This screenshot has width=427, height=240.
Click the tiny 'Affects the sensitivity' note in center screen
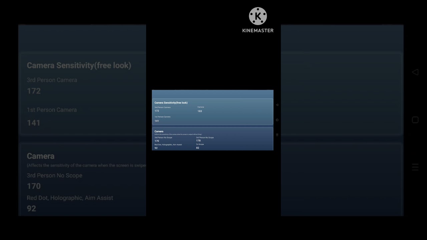[178, 134]
